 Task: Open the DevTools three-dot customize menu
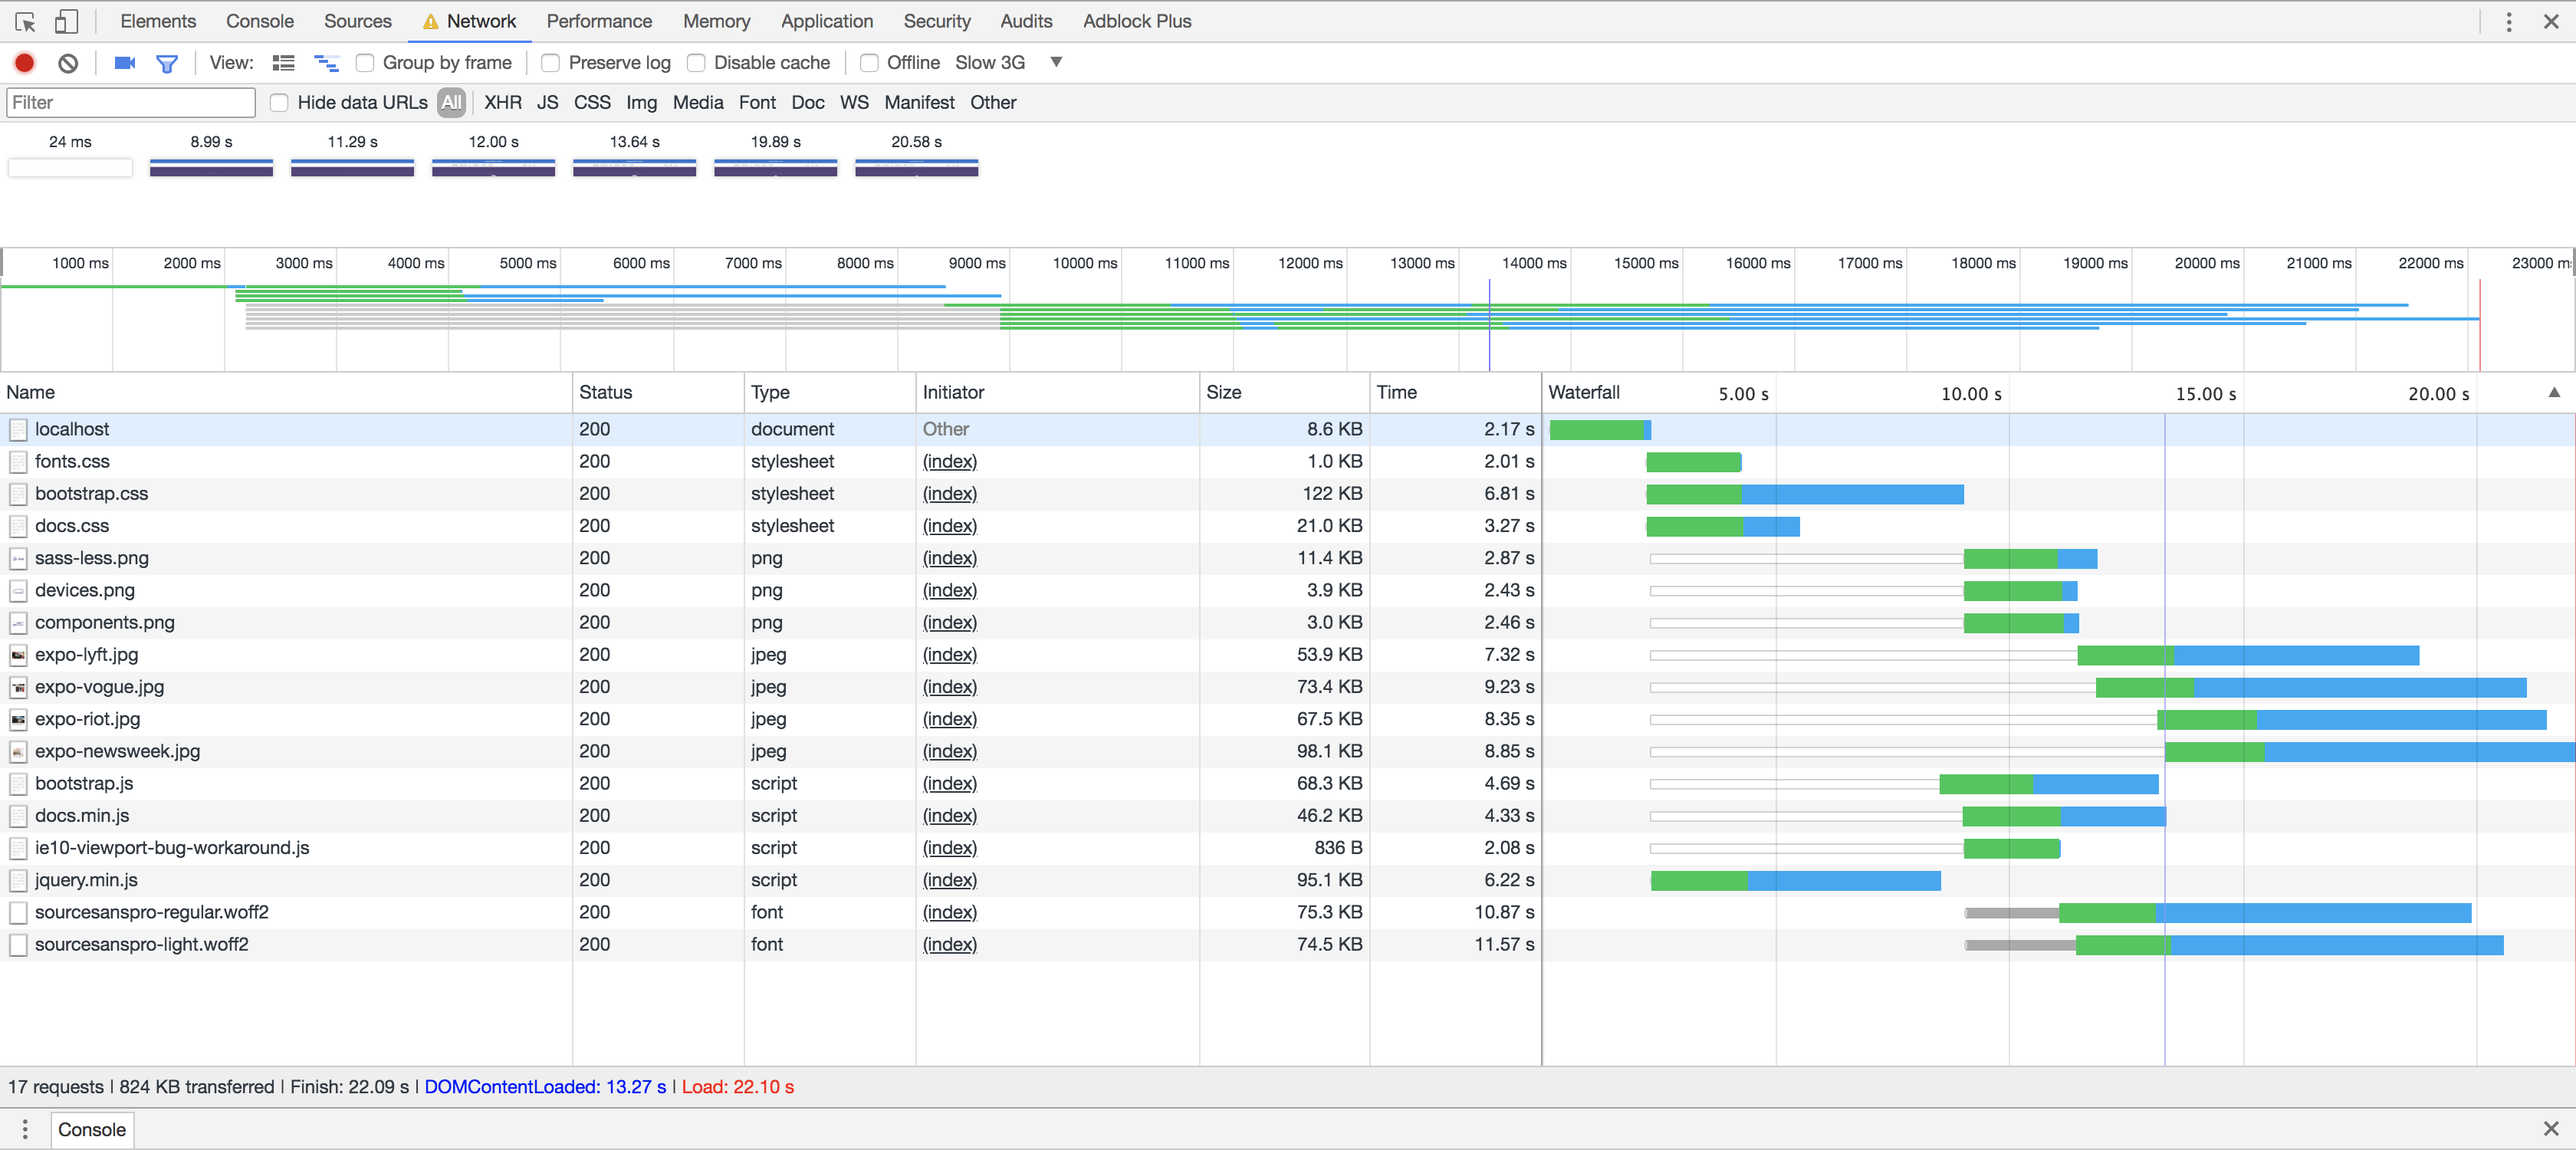(2508, 21)
